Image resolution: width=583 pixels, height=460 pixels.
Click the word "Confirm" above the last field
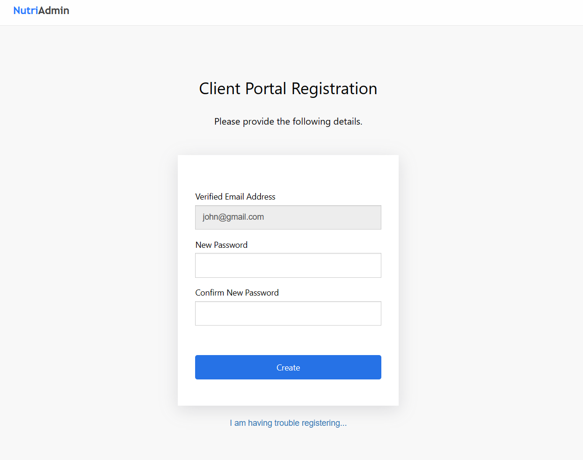tap(210, 293)
